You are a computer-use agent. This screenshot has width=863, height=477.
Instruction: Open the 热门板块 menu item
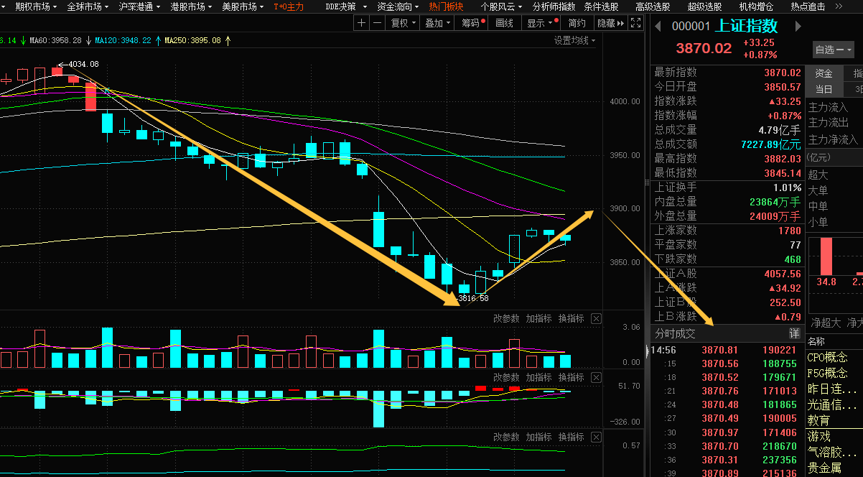click(446, 6)
